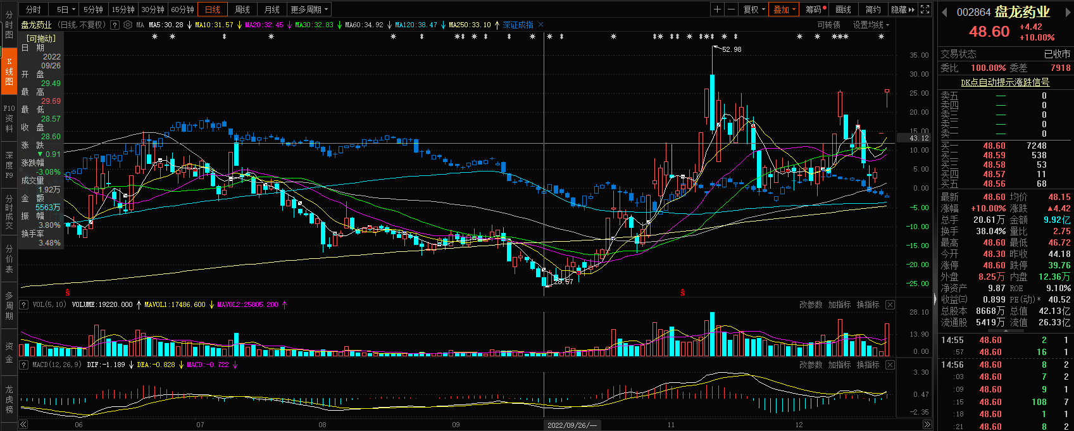Click VOL 改参数 button
This screenshot has width=1074, height=431.
tap(811, 305)
